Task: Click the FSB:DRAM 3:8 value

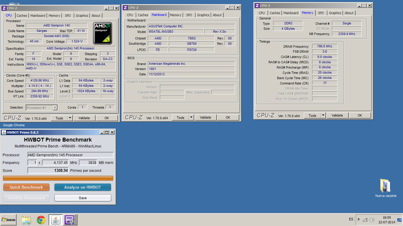Action: 325,51
